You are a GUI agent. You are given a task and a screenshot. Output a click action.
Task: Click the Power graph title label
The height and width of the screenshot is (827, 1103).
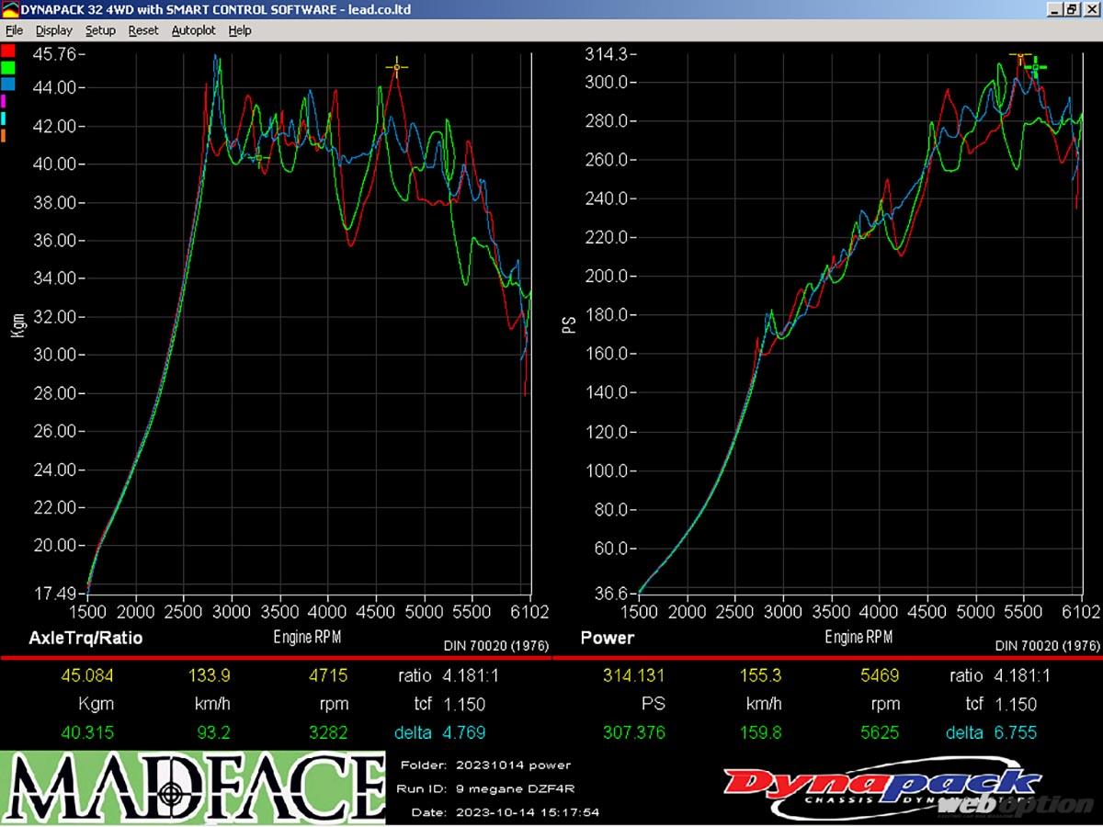[607, 638]
